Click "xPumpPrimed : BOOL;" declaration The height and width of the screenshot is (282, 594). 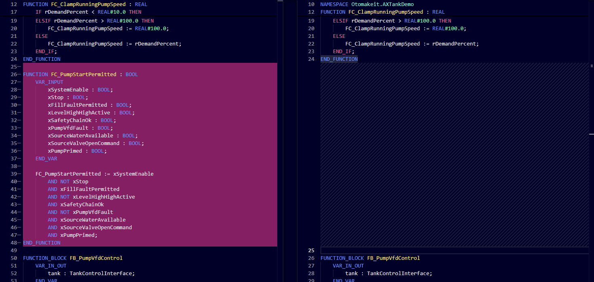[77, 151]
